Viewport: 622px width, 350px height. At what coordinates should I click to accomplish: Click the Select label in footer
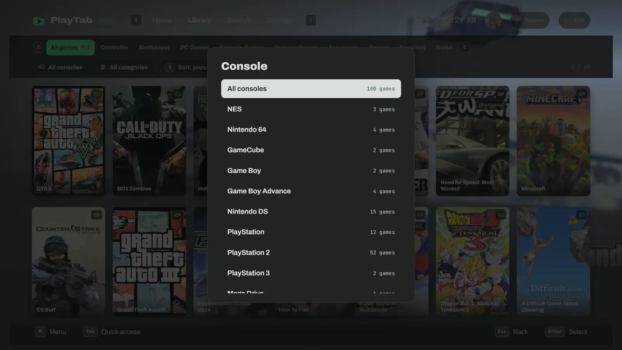578,332
